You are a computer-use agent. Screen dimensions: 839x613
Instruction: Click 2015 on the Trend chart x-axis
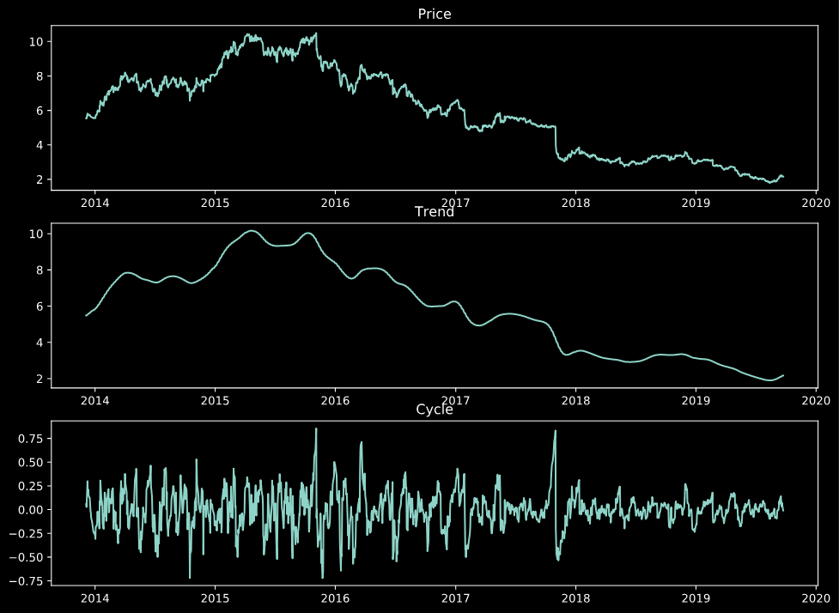(215, 401)
